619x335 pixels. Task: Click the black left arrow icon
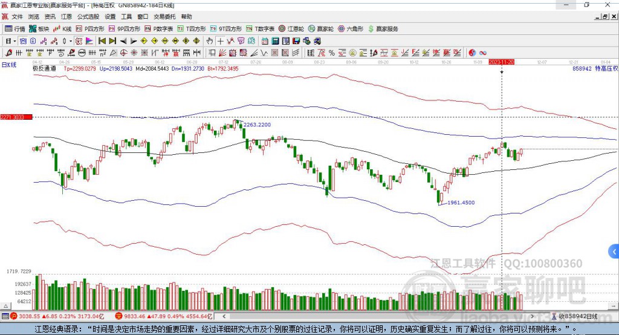123,41
